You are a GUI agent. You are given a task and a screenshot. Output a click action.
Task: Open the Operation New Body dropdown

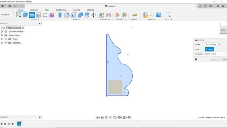216,54
